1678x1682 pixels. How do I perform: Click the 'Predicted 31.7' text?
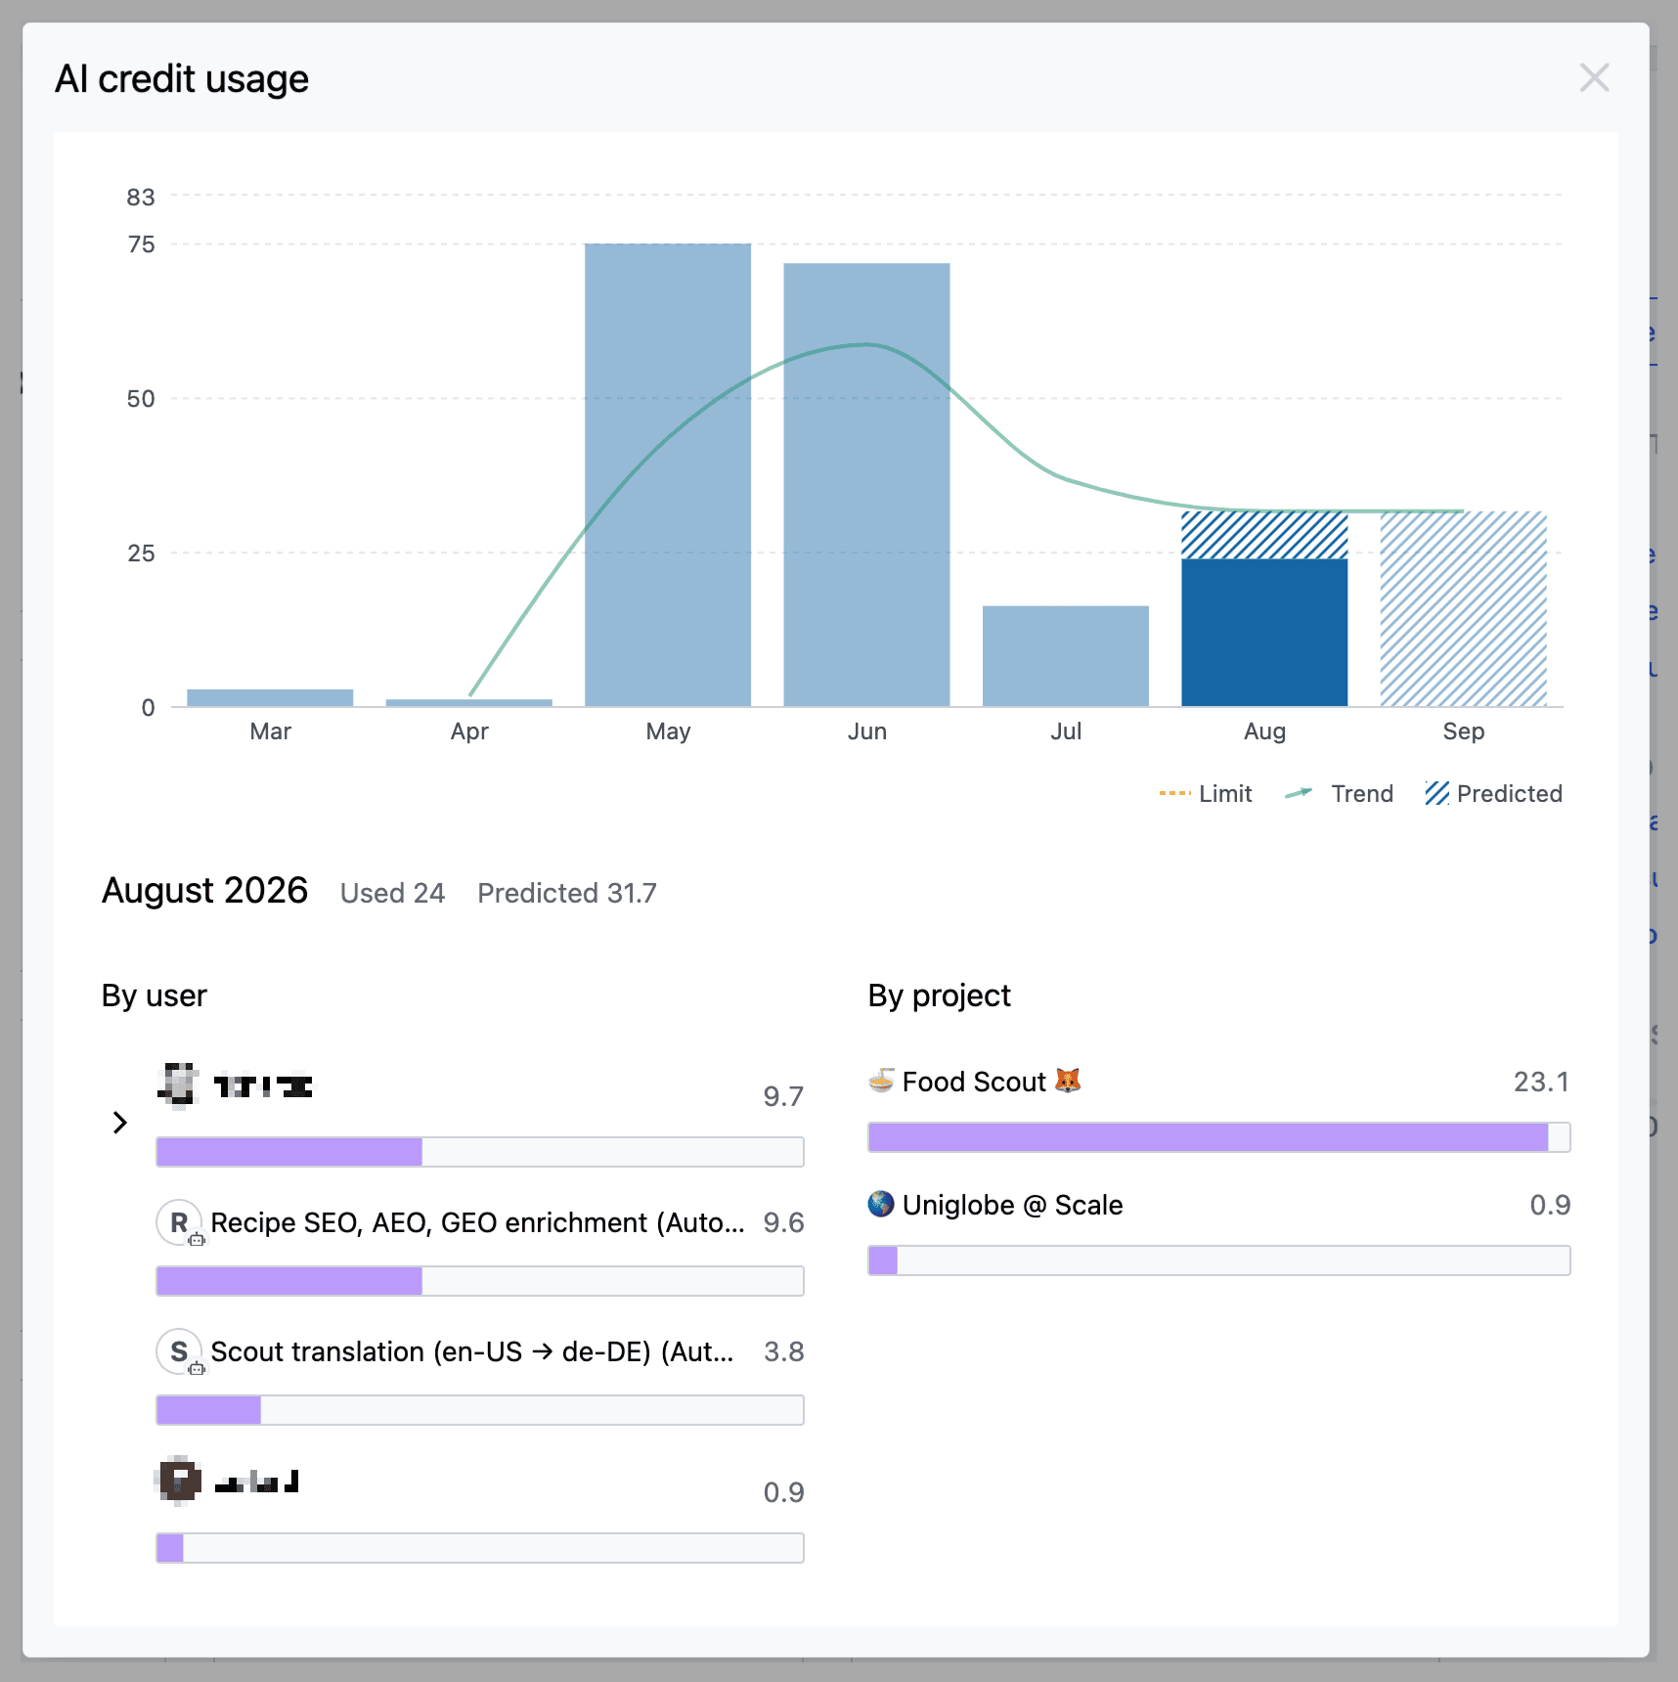[x=567, y=893]
